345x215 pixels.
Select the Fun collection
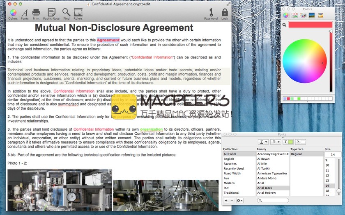[x=239, y=178]
